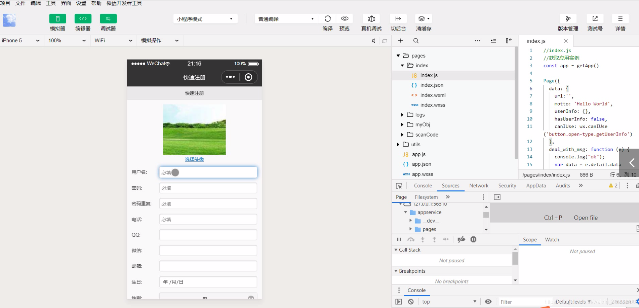Collapse the index folder

(x=402, y=66)
